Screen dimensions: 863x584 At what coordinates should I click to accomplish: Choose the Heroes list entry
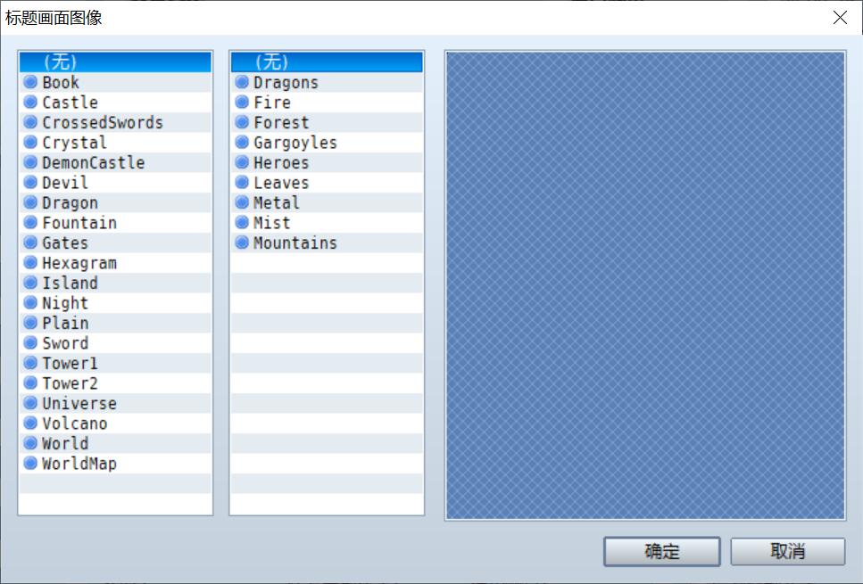coord(327,162)
